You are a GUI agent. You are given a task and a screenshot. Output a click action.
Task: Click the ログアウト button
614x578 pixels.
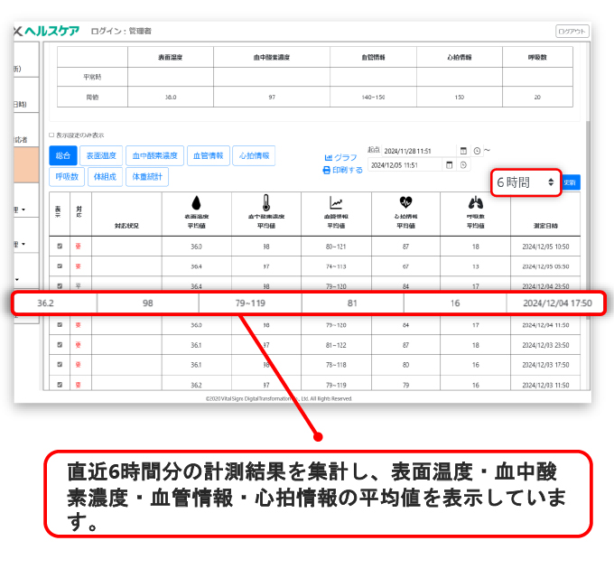(x=572, y=31)
